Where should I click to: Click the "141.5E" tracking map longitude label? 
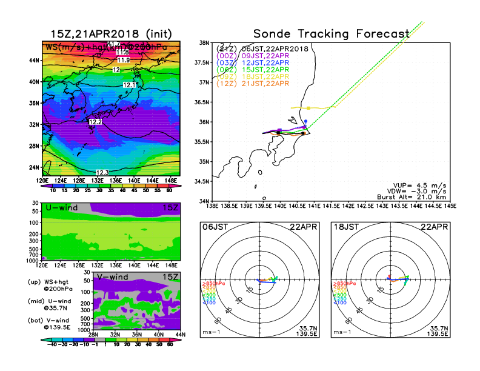pos(331,206)
